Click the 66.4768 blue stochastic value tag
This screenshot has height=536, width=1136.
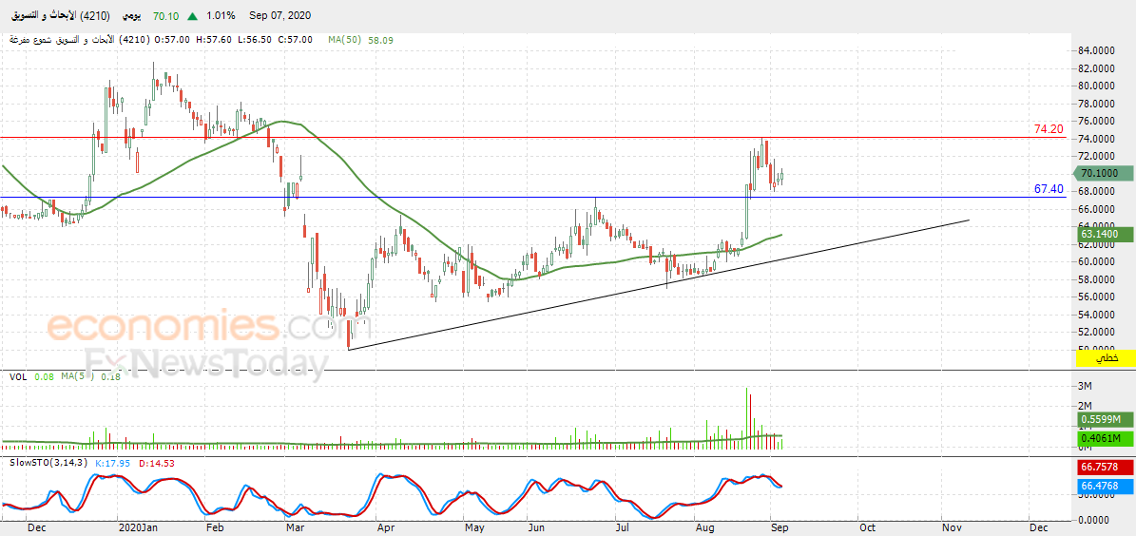1101,484
